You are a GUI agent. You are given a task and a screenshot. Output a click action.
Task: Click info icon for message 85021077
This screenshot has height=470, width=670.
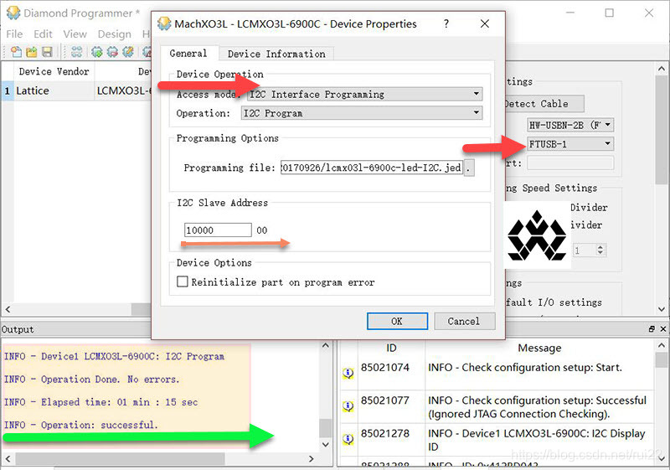click(x=348, y=405)
